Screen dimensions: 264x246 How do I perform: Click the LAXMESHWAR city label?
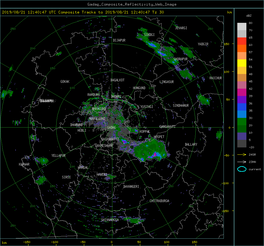pyautogui.click(x=104, y=146)
